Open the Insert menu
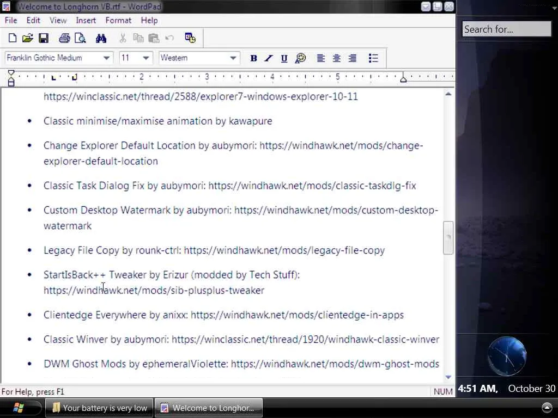 86,20
